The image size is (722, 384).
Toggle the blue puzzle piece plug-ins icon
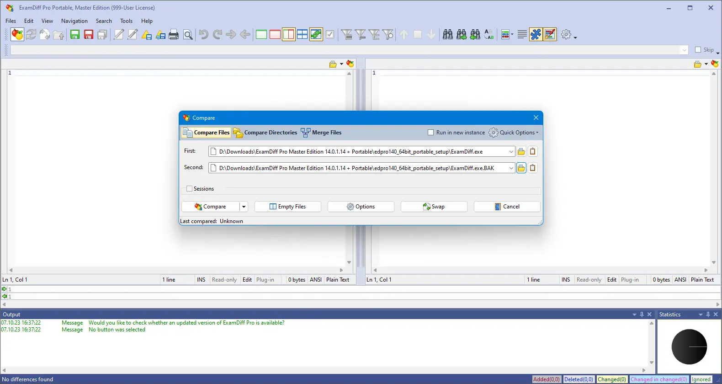(x=536, y=34)
